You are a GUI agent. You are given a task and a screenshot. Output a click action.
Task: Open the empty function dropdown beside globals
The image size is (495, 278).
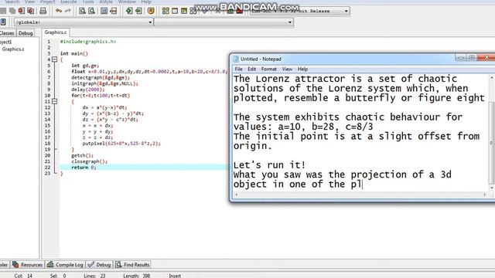pos(224,22)
